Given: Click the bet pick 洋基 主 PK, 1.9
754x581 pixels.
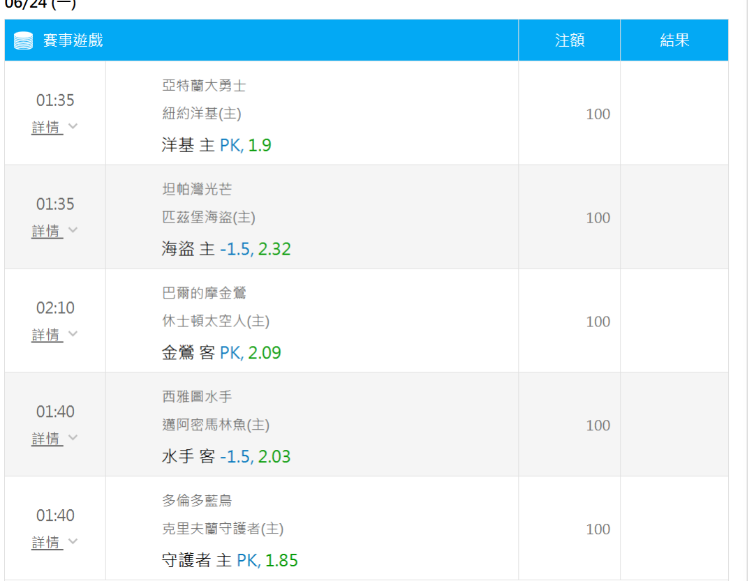Looking at the screenshot, I should click(x=216, y=145).
